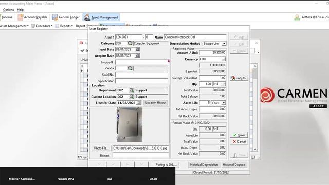The width and height of the screenshot is (329, 185).
Task: Expand the Asset Life Years dropdown
Action: [x=224, y=103]
